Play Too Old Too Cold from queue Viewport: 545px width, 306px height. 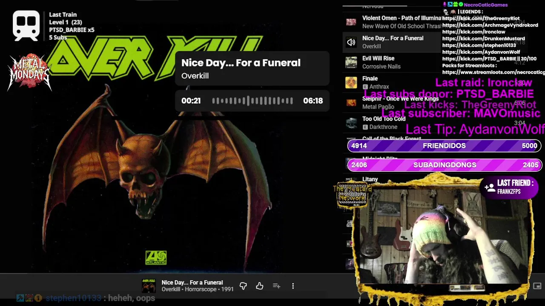(x=384, y=119)
